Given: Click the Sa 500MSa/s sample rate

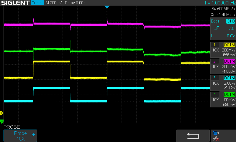Looking at the screenshot, I should [223, 9].
